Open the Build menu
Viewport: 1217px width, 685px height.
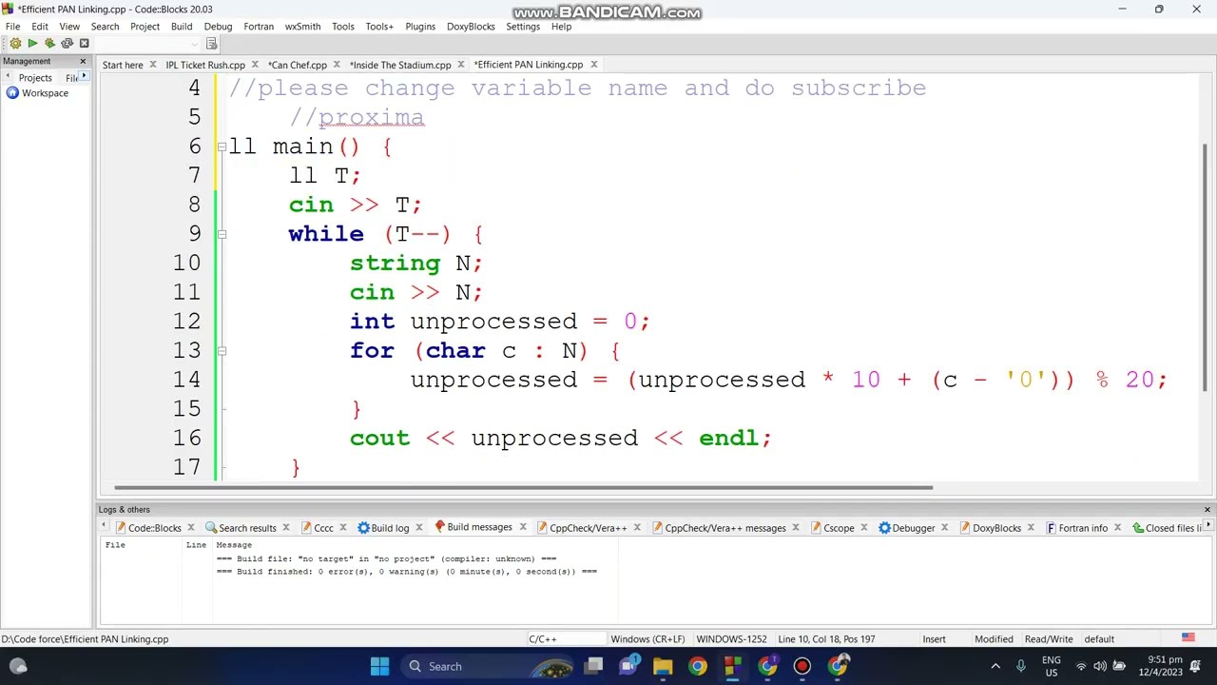click(x=182, y=27)
